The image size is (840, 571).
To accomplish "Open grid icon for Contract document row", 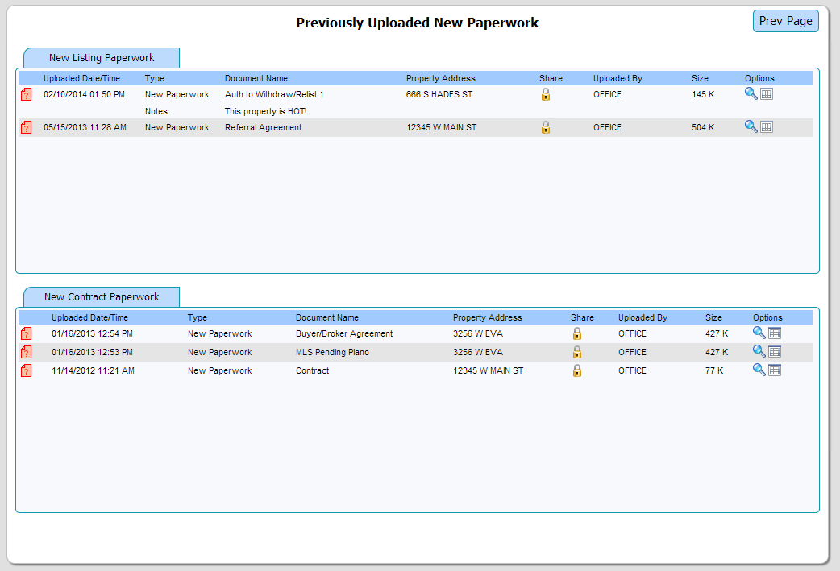I will [775, 370].
